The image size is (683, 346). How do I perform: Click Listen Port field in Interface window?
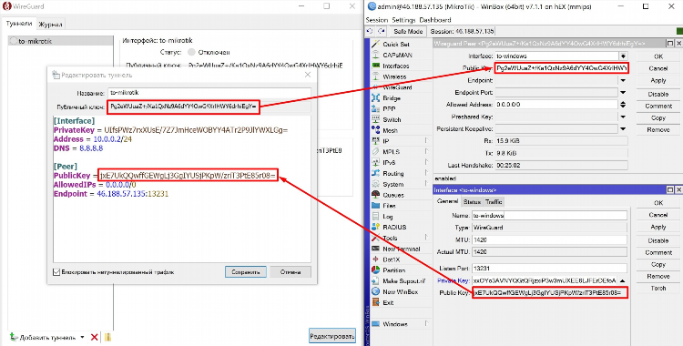click(x=549, y=269)
